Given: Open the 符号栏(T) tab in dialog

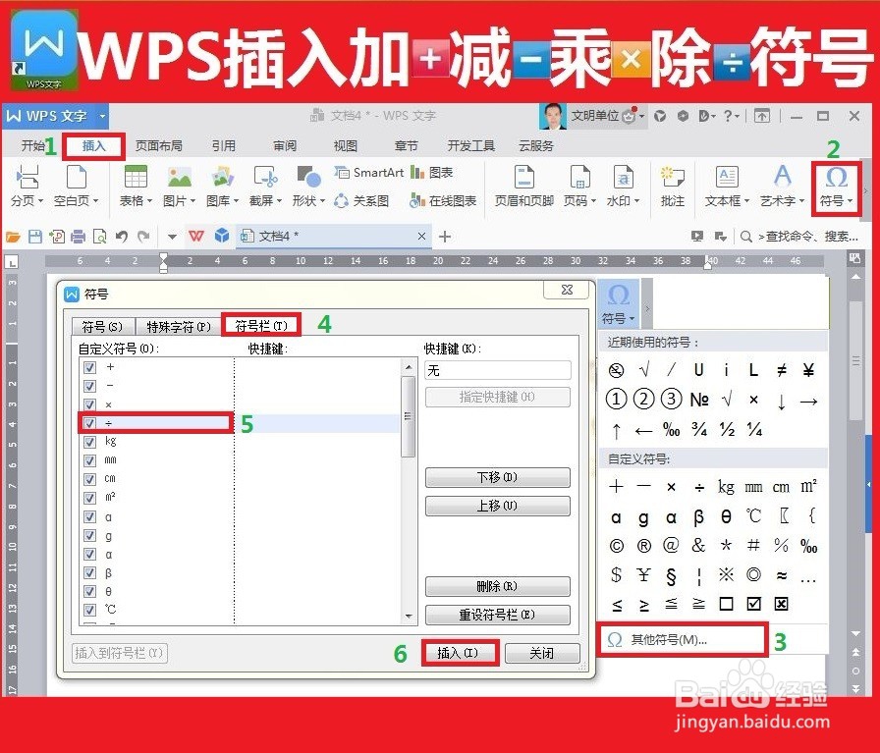Looking at the screenshot, I should coord(261,325).
